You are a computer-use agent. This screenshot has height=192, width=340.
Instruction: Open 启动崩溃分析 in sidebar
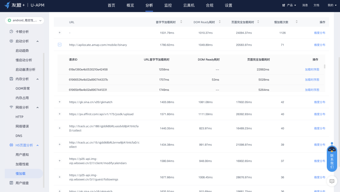tap(25, 69)
